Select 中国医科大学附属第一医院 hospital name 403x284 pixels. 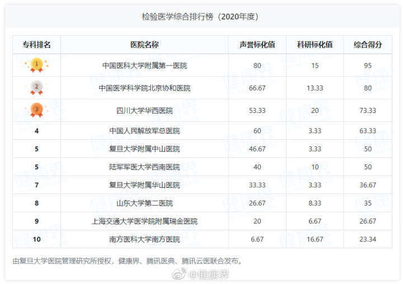[144, 65]
